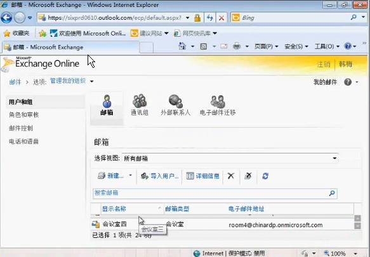Open the 选择视图 所有邮箱 combo box
The width and height of the screenshot is (370, 257).
pos(230,159)
